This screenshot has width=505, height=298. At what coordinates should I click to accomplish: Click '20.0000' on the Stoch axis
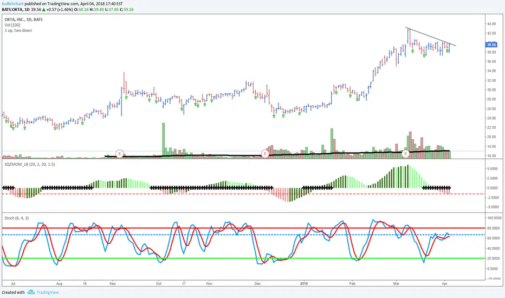[494, 258]
